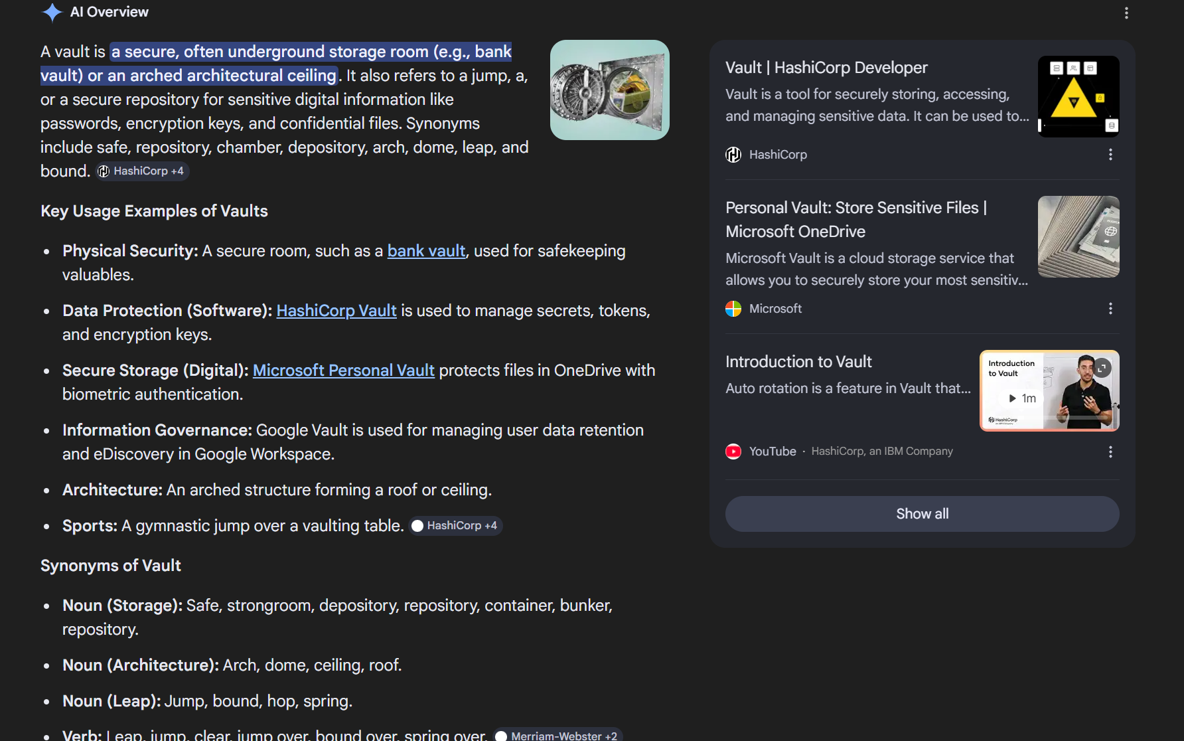
Task: Play the Introduction to Vault video
Action: [x=1022, y=398]
